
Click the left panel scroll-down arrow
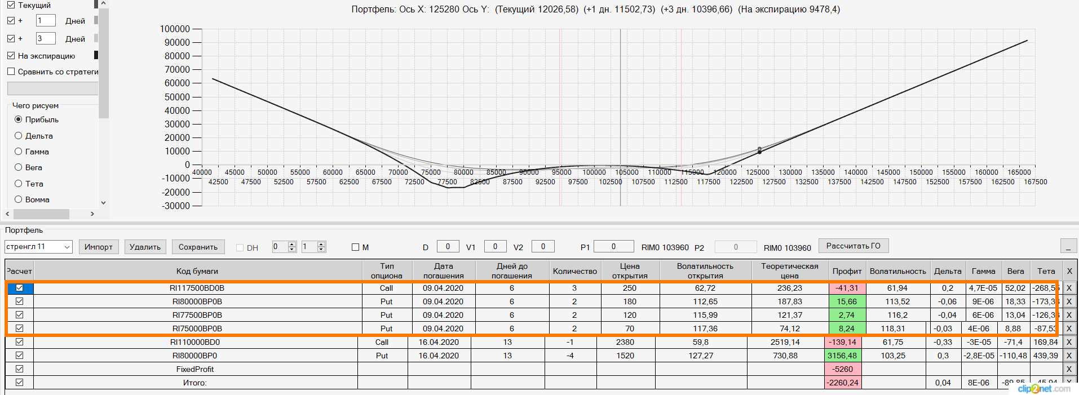pyautogui.click(x=103, y=203)
